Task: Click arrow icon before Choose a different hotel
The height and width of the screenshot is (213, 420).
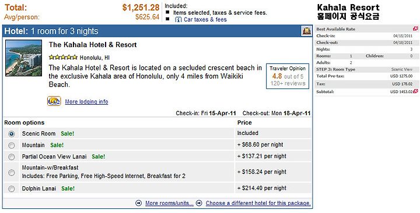Action: 199,203
